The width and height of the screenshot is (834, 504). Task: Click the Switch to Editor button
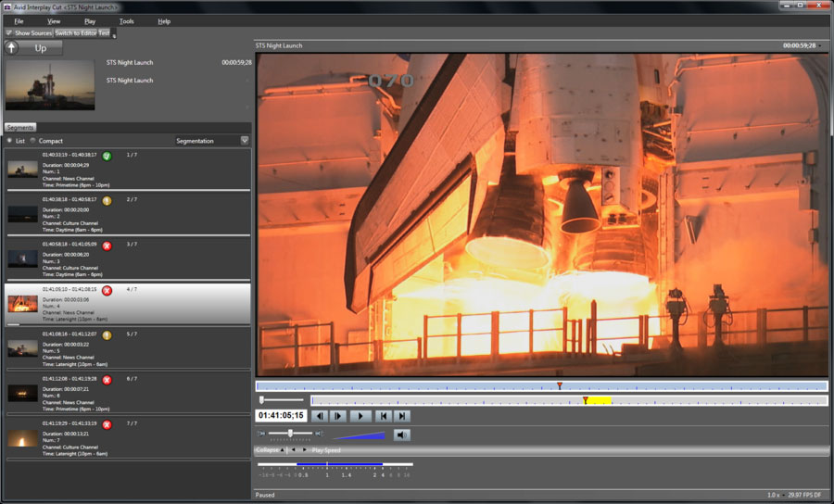click(75, 33)
